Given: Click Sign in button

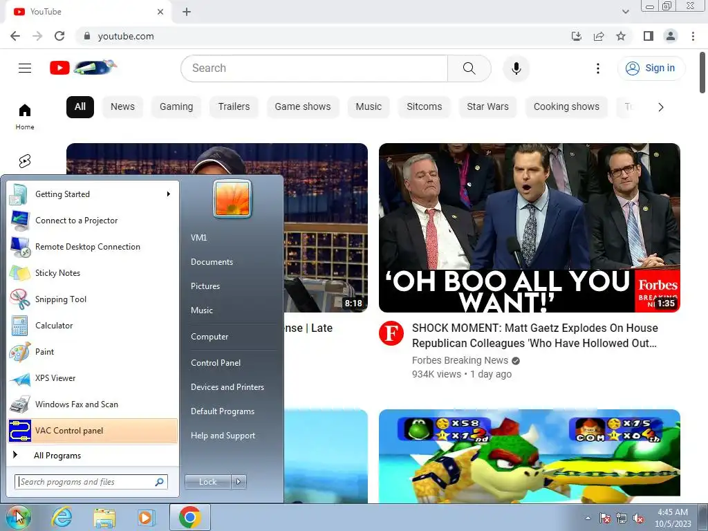Looking at the screenshot, I should point(651,68).
